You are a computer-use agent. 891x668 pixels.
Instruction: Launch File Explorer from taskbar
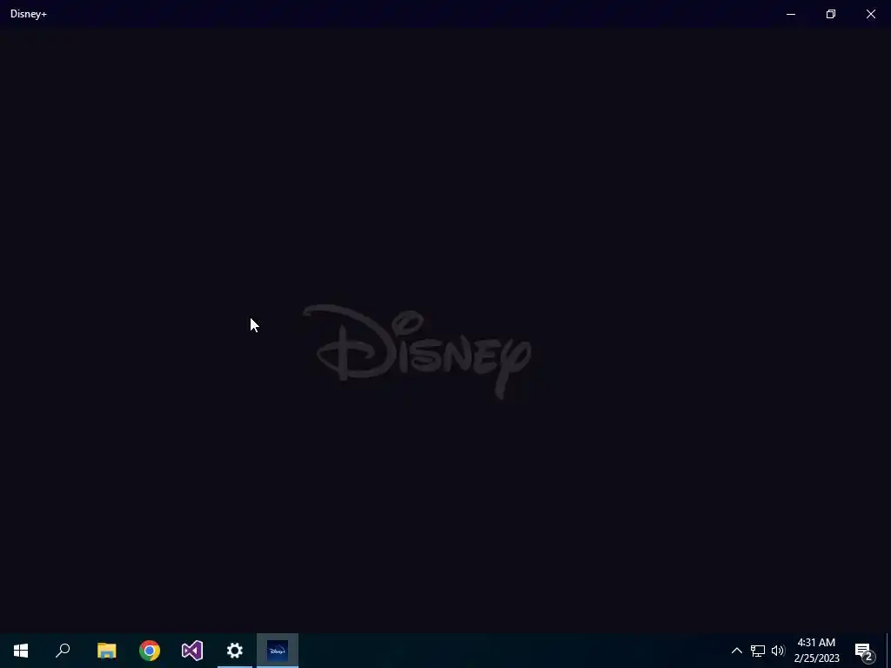(107, 651)
